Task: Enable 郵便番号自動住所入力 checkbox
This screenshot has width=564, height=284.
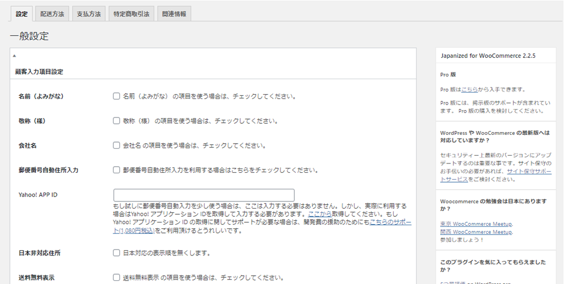Action: click(116, 170)
